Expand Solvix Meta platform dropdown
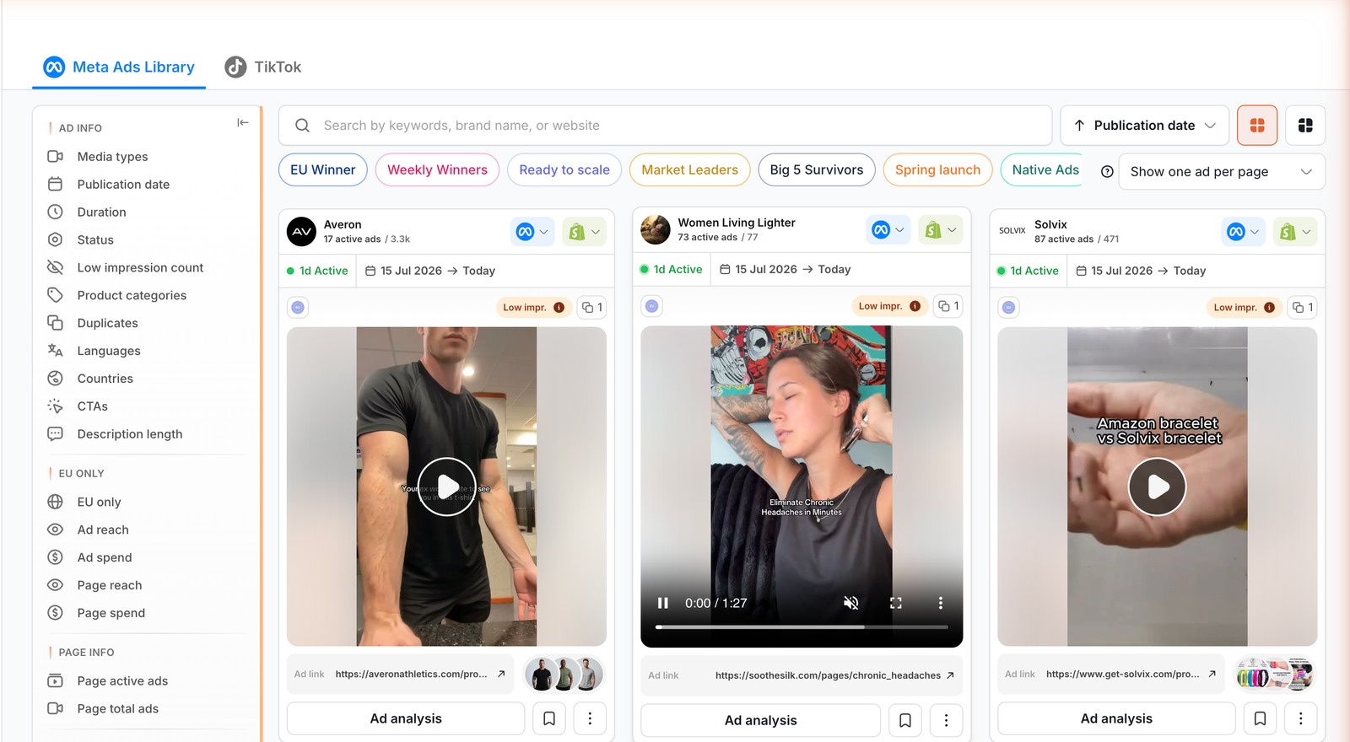The width and height of the screenshot is (1350, 742). point(1244,232)
